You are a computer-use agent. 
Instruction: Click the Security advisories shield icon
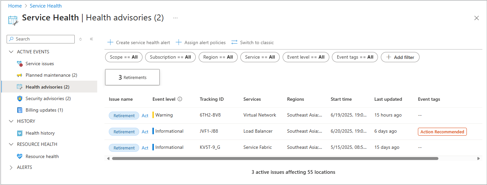coord(20,98)
